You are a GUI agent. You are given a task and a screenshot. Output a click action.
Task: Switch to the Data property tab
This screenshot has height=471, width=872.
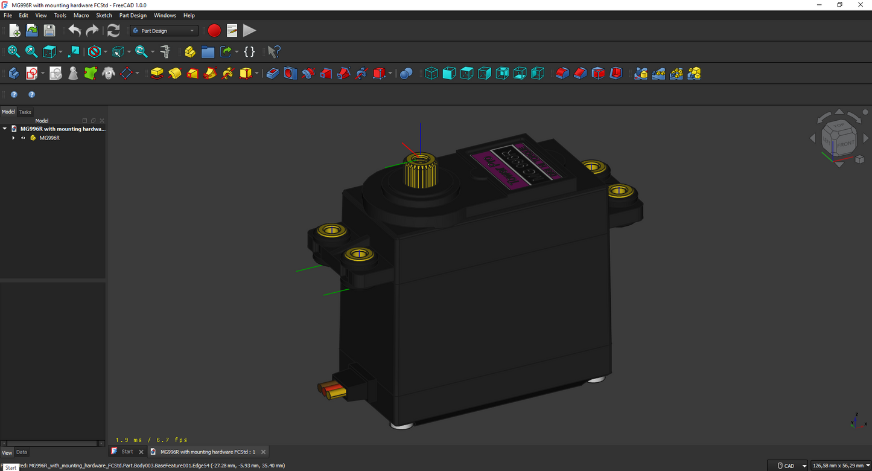click(21, 452)
